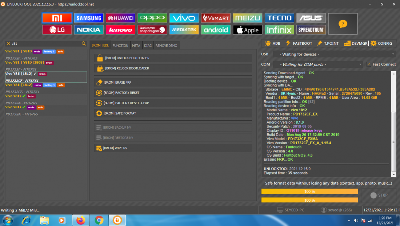The image size is (400, 226).
Task: Open the CONFIG settings
Action: click(x=381, y=43)
